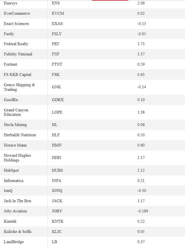Click the Horace Mann company name
This screenshot has width=185, height=247.
[15, 145]
